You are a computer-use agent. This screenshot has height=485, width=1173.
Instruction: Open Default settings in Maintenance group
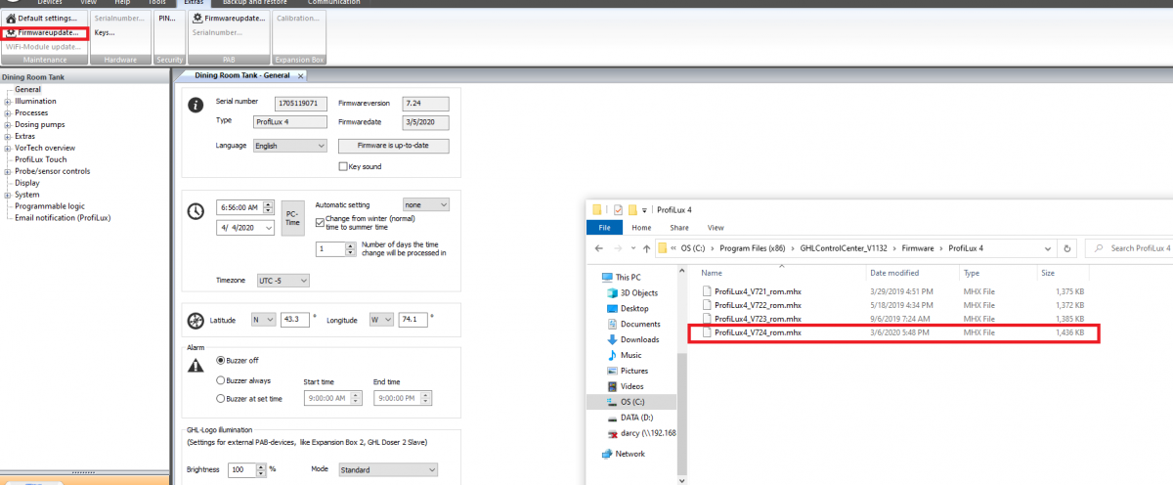pos(42,19)
